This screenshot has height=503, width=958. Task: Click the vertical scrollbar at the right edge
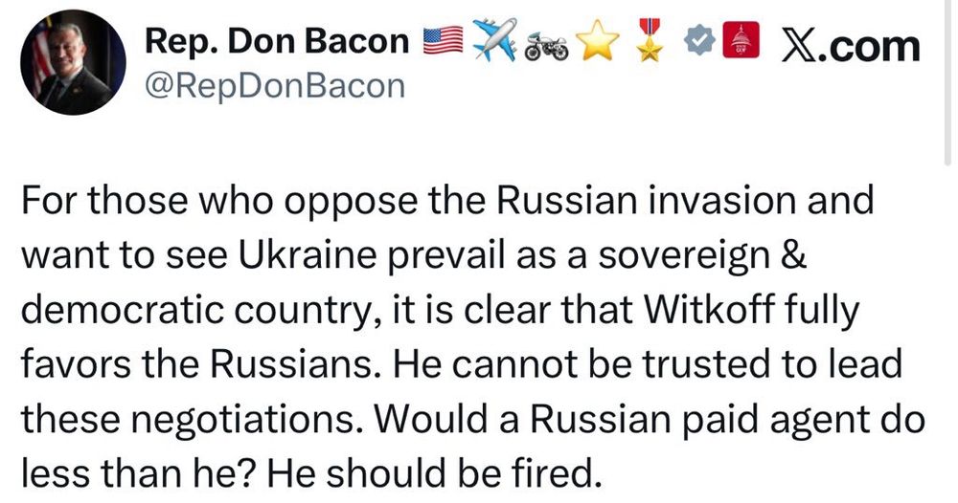(x=947, y=82)
